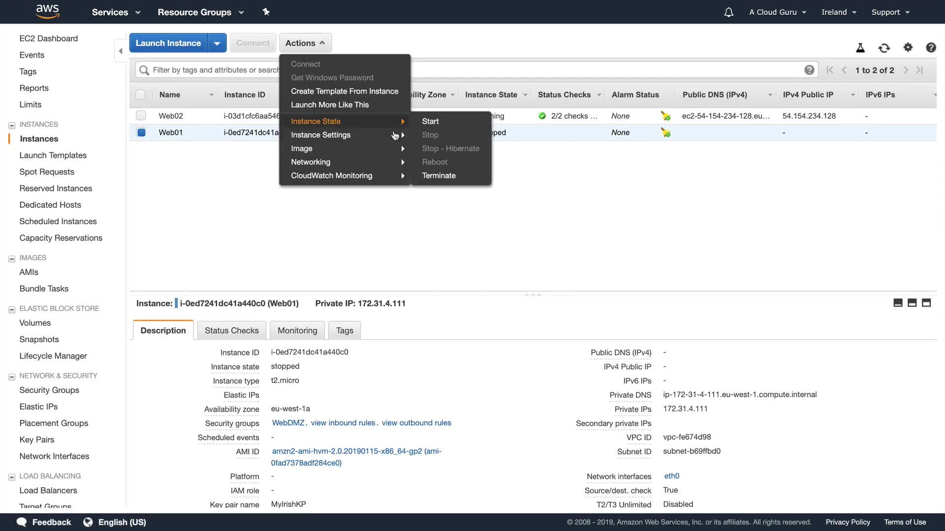The width and height of the screenshot is (945, 531).
Task: Uncheck the Web01 instance checkbox
Action: pos(141,132)
